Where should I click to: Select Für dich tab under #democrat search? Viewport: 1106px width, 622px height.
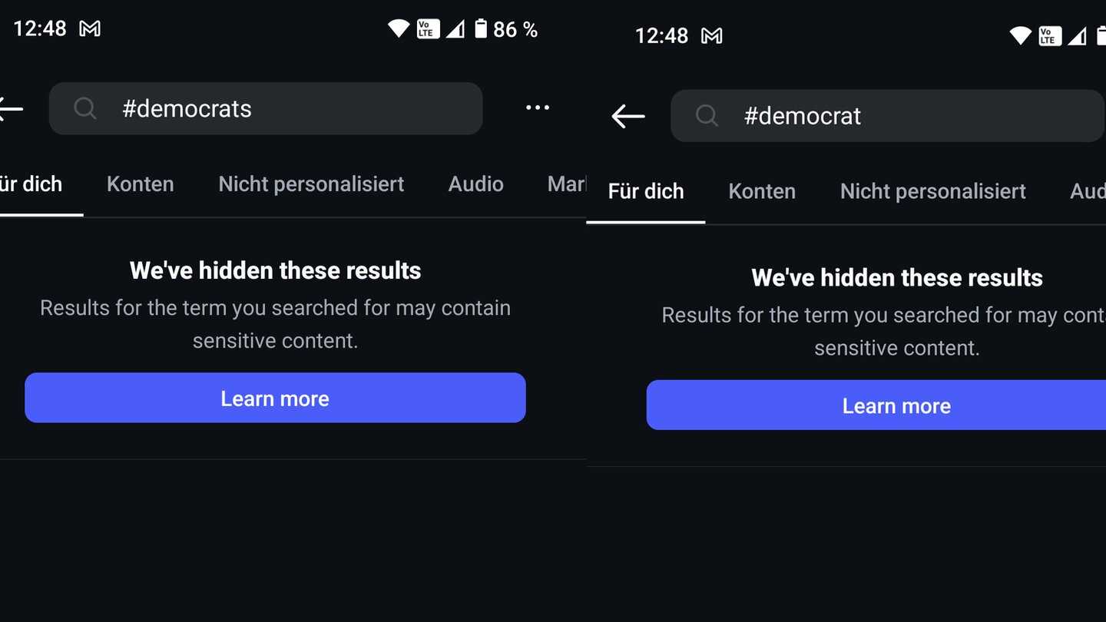646,191
